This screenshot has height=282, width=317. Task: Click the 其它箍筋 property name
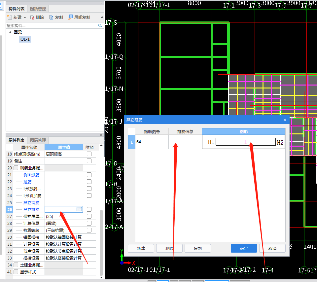coord(31,209)
